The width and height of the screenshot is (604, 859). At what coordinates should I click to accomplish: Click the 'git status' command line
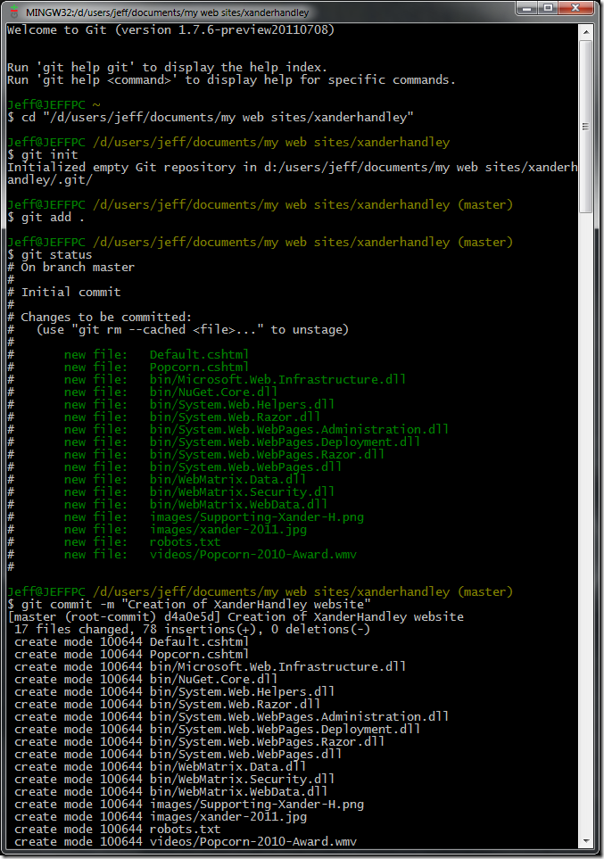pos(50,255)
